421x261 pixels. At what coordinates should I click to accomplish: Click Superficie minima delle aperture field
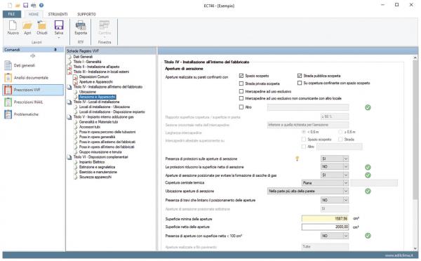pyautogui.click(x=325, y=219)
